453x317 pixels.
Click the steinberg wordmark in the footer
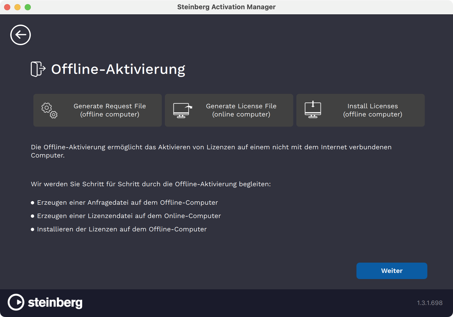click(x=55, y=303)
